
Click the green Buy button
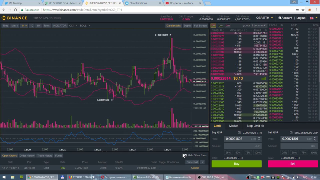click(236, 164)
